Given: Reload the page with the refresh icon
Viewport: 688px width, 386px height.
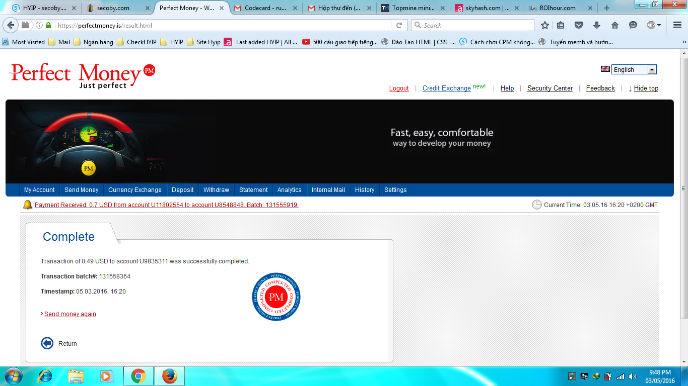Looking at the screenshot, I should point(399,25).
